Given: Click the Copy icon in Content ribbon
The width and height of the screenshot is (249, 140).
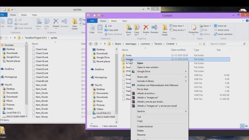Looking at the screenshot, I should coord(92,28).
